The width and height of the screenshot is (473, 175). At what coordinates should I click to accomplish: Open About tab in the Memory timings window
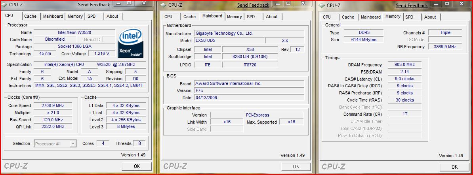430,17
